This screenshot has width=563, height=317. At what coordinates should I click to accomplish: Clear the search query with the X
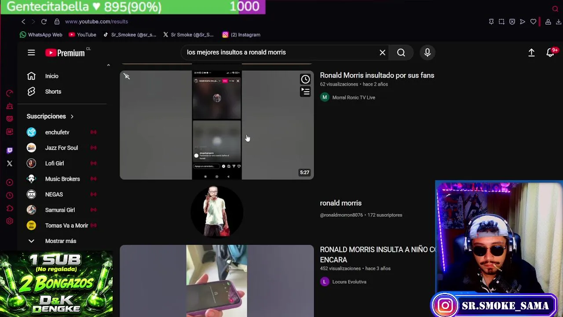[383, 53]
